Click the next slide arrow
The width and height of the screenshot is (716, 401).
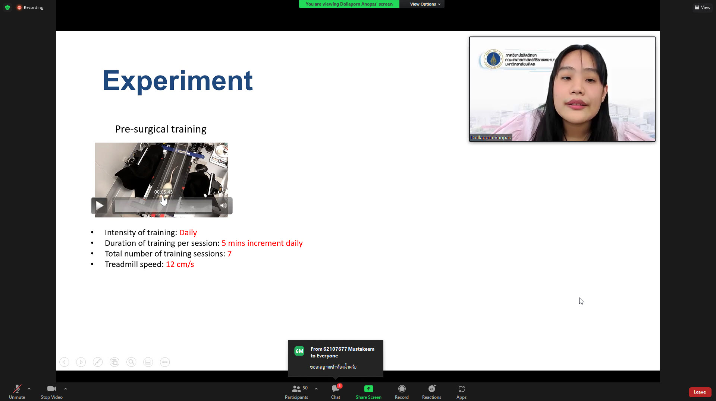pos(81,362)
